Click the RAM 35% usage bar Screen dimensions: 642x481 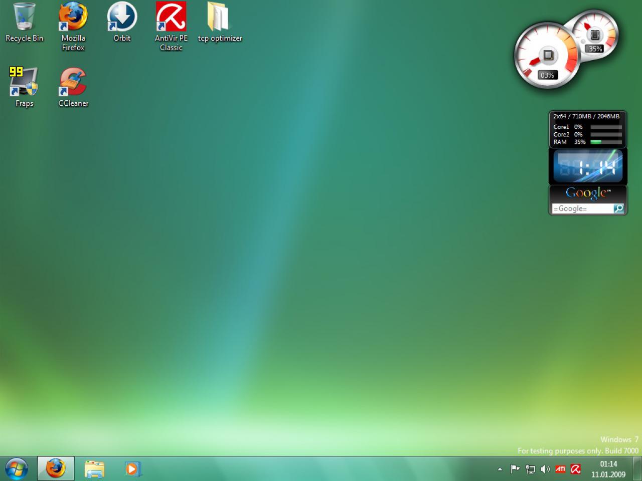tap(606, 142)
